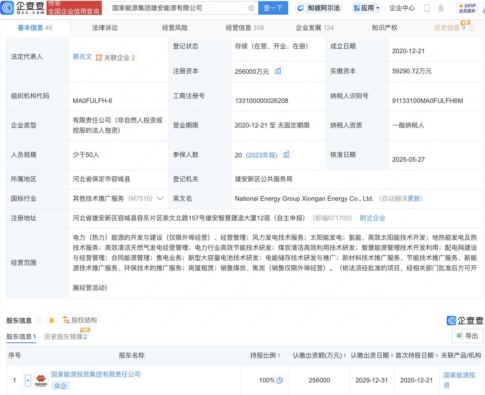This screenshot has width=485, height=395.
Task: Click pie chart icon beside 100% shareholding
Action: [280, 380]
